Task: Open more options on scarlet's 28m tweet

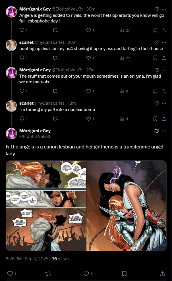Action: click(164, 42)
